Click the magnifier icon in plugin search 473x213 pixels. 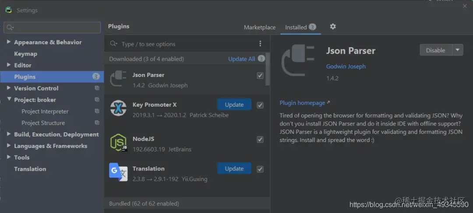pyautogui.click(x=113, y=44)
